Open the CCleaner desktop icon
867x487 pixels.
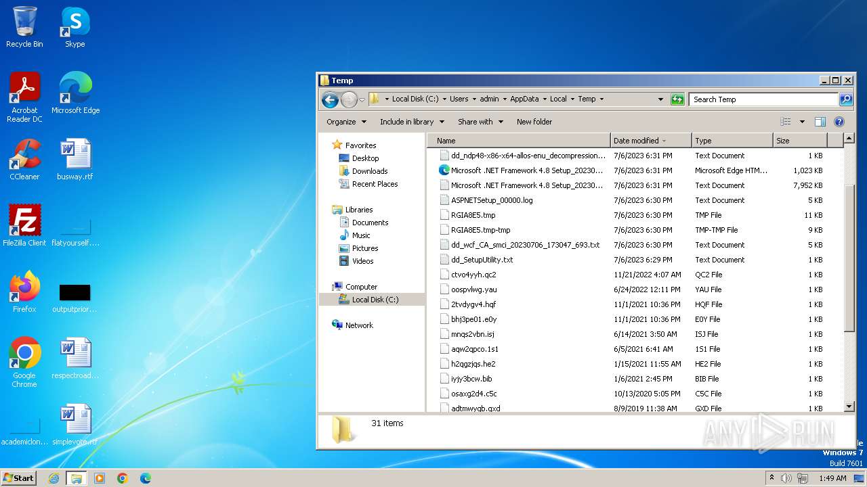tap(24, 160)
